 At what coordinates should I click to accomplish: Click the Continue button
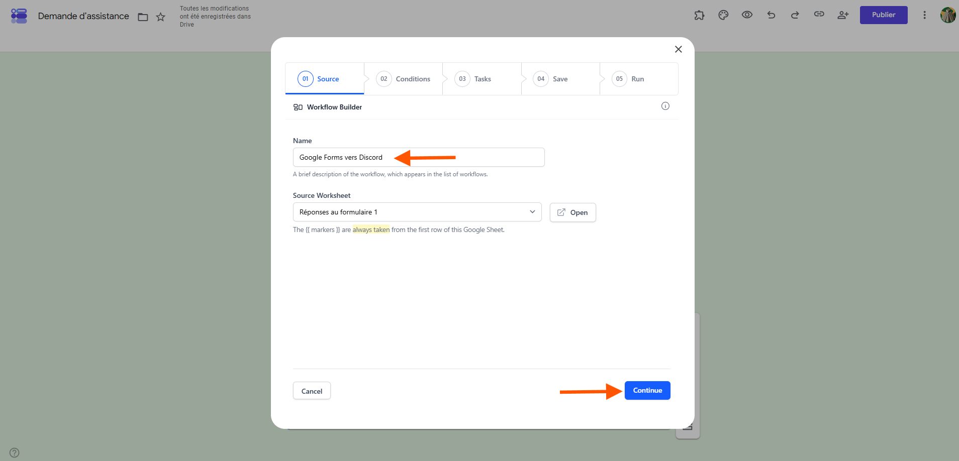click(647, 390)
